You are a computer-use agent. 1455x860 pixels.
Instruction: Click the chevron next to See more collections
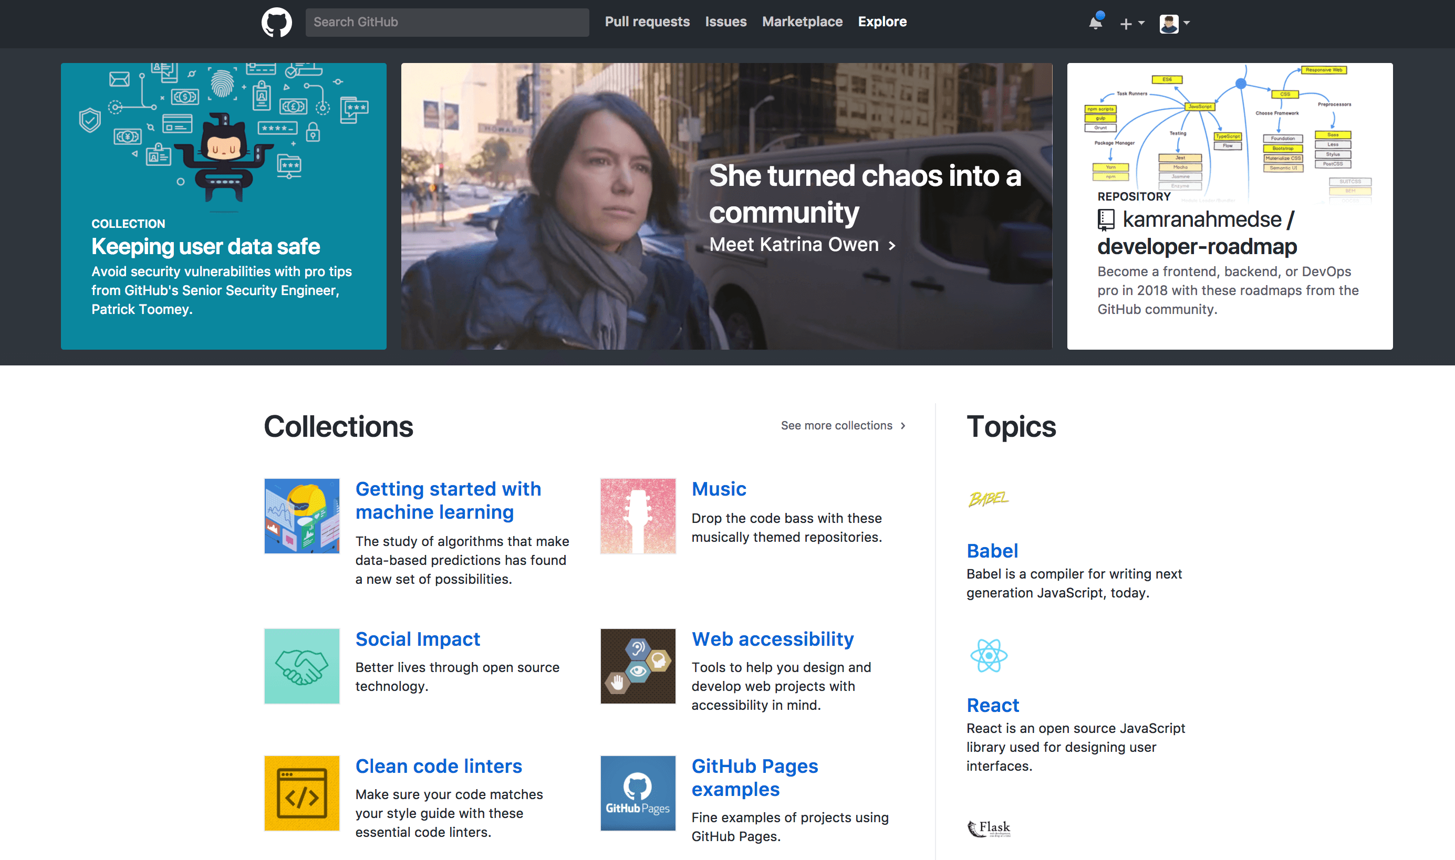902,425
